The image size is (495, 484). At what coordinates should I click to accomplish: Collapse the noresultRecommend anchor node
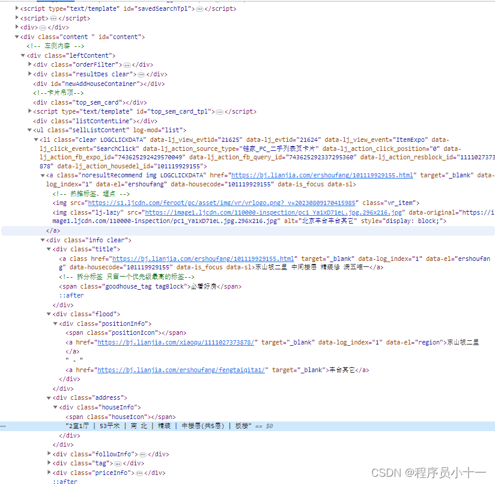(x=43, y=176)
